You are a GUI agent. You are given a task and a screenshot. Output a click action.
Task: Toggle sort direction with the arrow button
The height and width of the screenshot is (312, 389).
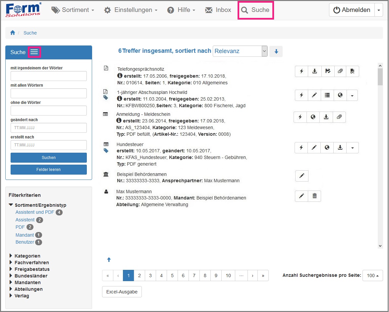(276, 51)
